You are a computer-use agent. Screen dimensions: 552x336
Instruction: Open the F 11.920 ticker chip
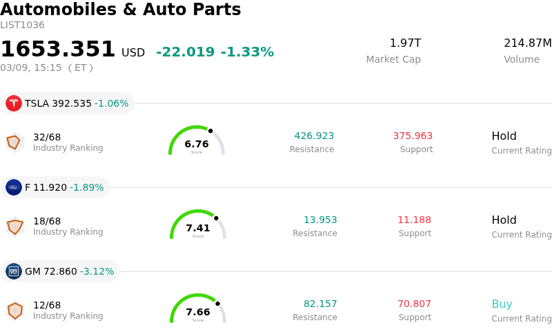pyautogui.click(x=55, y=187)
